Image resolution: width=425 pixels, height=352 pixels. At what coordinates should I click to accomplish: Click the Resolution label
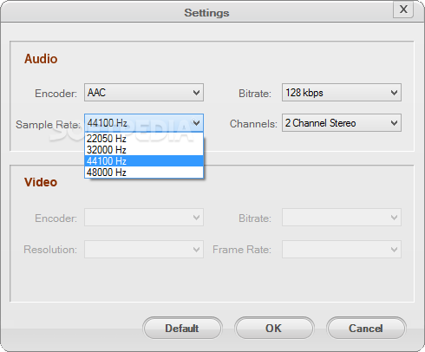click(x=50, y=250)
